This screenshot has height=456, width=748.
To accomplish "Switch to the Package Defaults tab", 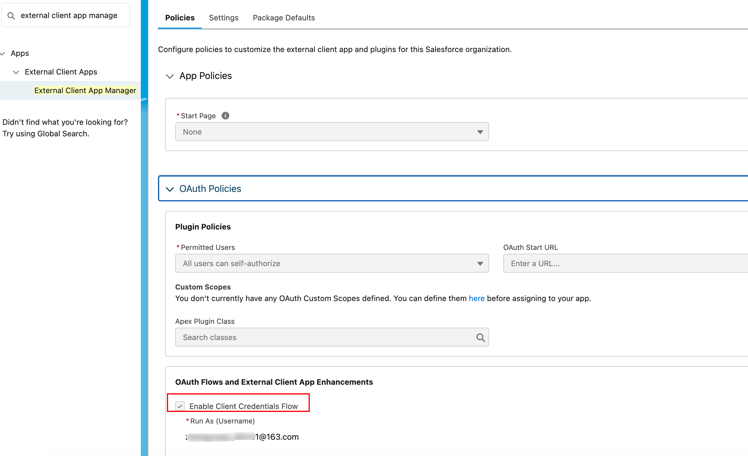I will (x=283, y=18).
